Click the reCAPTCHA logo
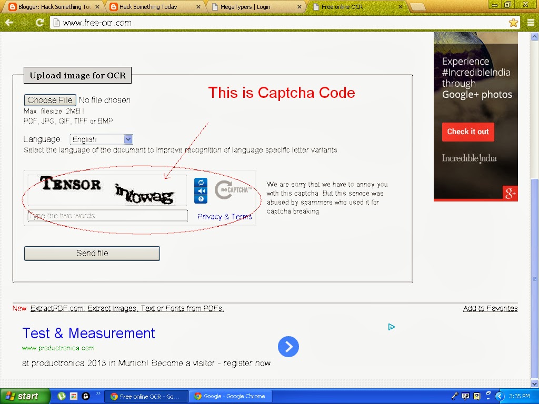Screen dimensions: 539x404 231,190
